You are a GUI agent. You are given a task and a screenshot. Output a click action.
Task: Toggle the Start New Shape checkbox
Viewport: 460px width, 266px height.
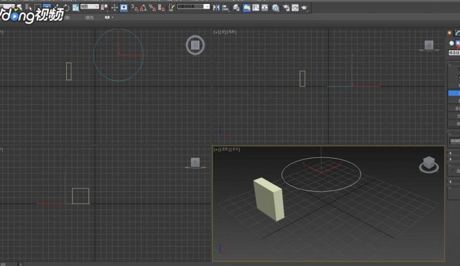459,77
